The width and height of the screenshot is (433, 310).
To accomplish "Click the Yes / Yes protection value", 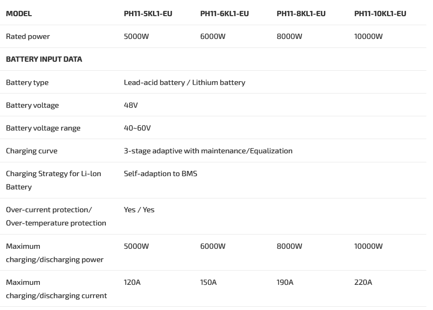I will click(139, 210).
